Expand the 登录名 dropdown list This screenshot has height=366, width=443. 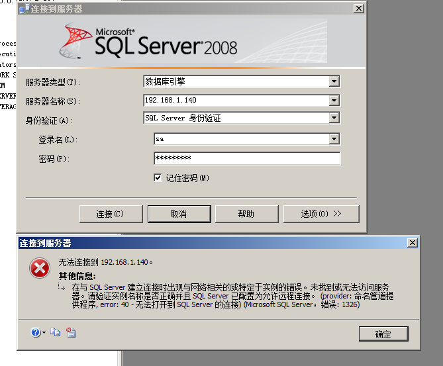pyautogui.click(x=334, y=139)
